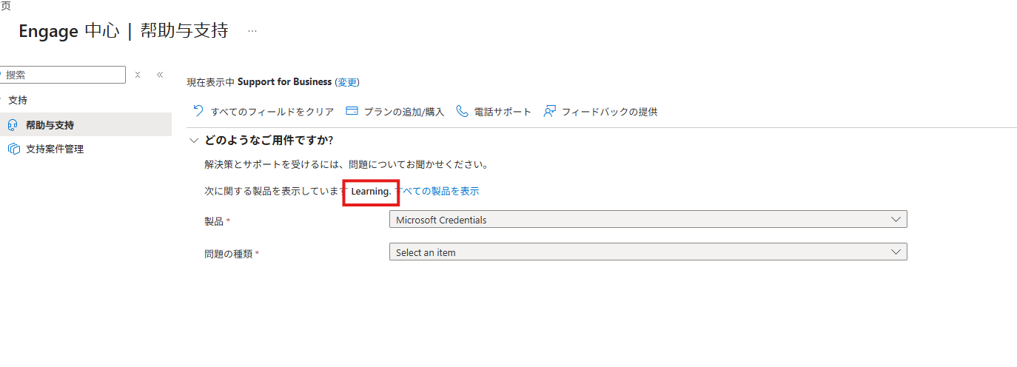Open the 製品 dropdown showing Microsoft Credentials
The width and height of the screenshot is (1017, 367).
(x=648, y=220)
